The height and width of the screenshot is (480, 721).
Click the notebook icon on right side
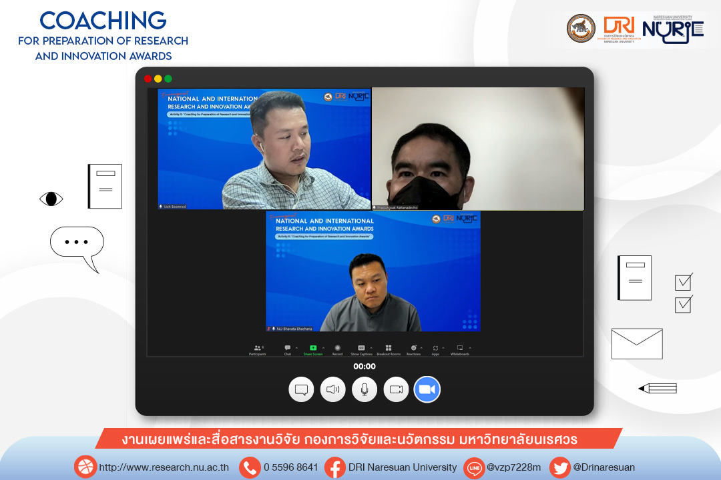tap(635, 277)
